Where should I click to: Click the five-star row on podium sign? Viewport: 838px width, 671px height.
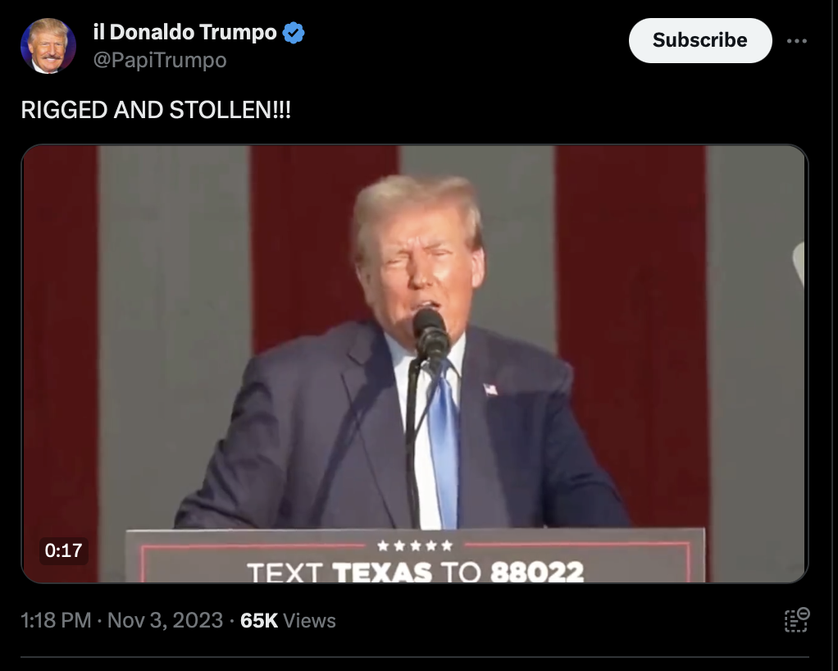point(415,545)
